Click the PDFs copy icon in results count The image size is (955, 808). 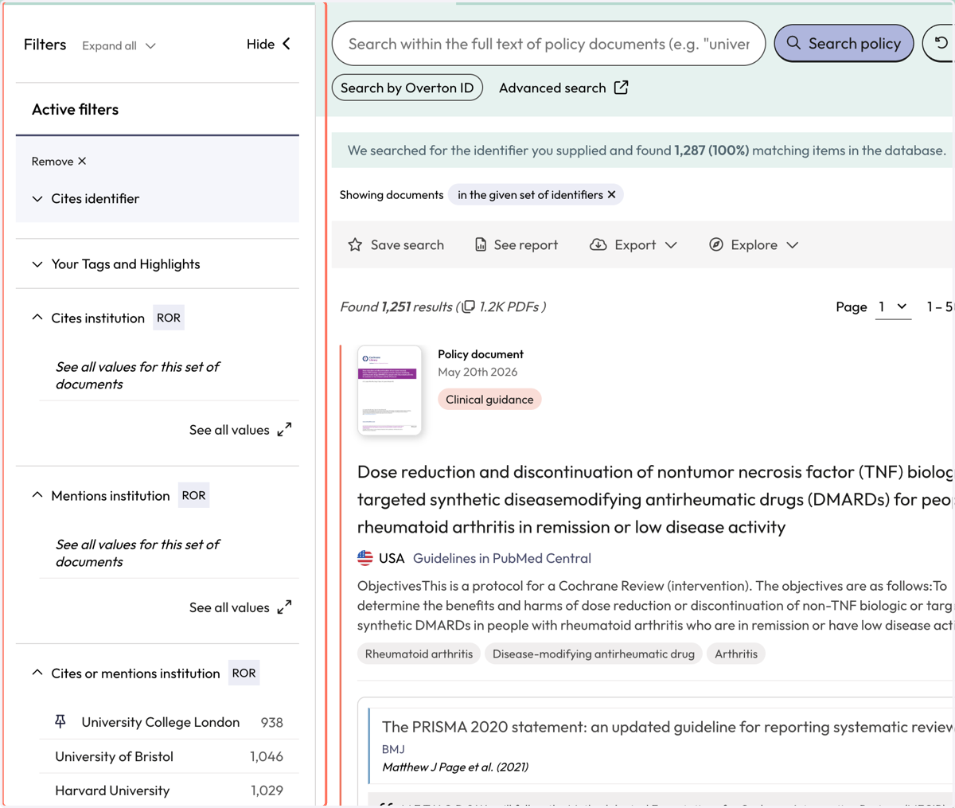click(x=469, y=306)
